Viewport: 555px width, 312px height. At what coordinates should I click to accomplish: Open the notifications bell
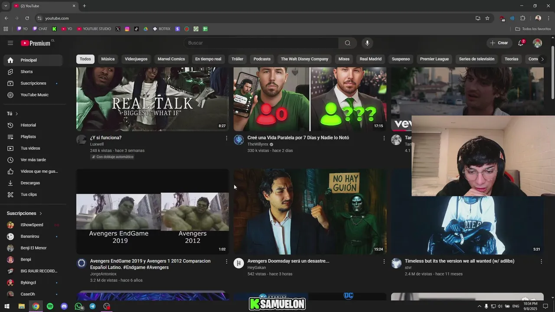click(521, 43)
